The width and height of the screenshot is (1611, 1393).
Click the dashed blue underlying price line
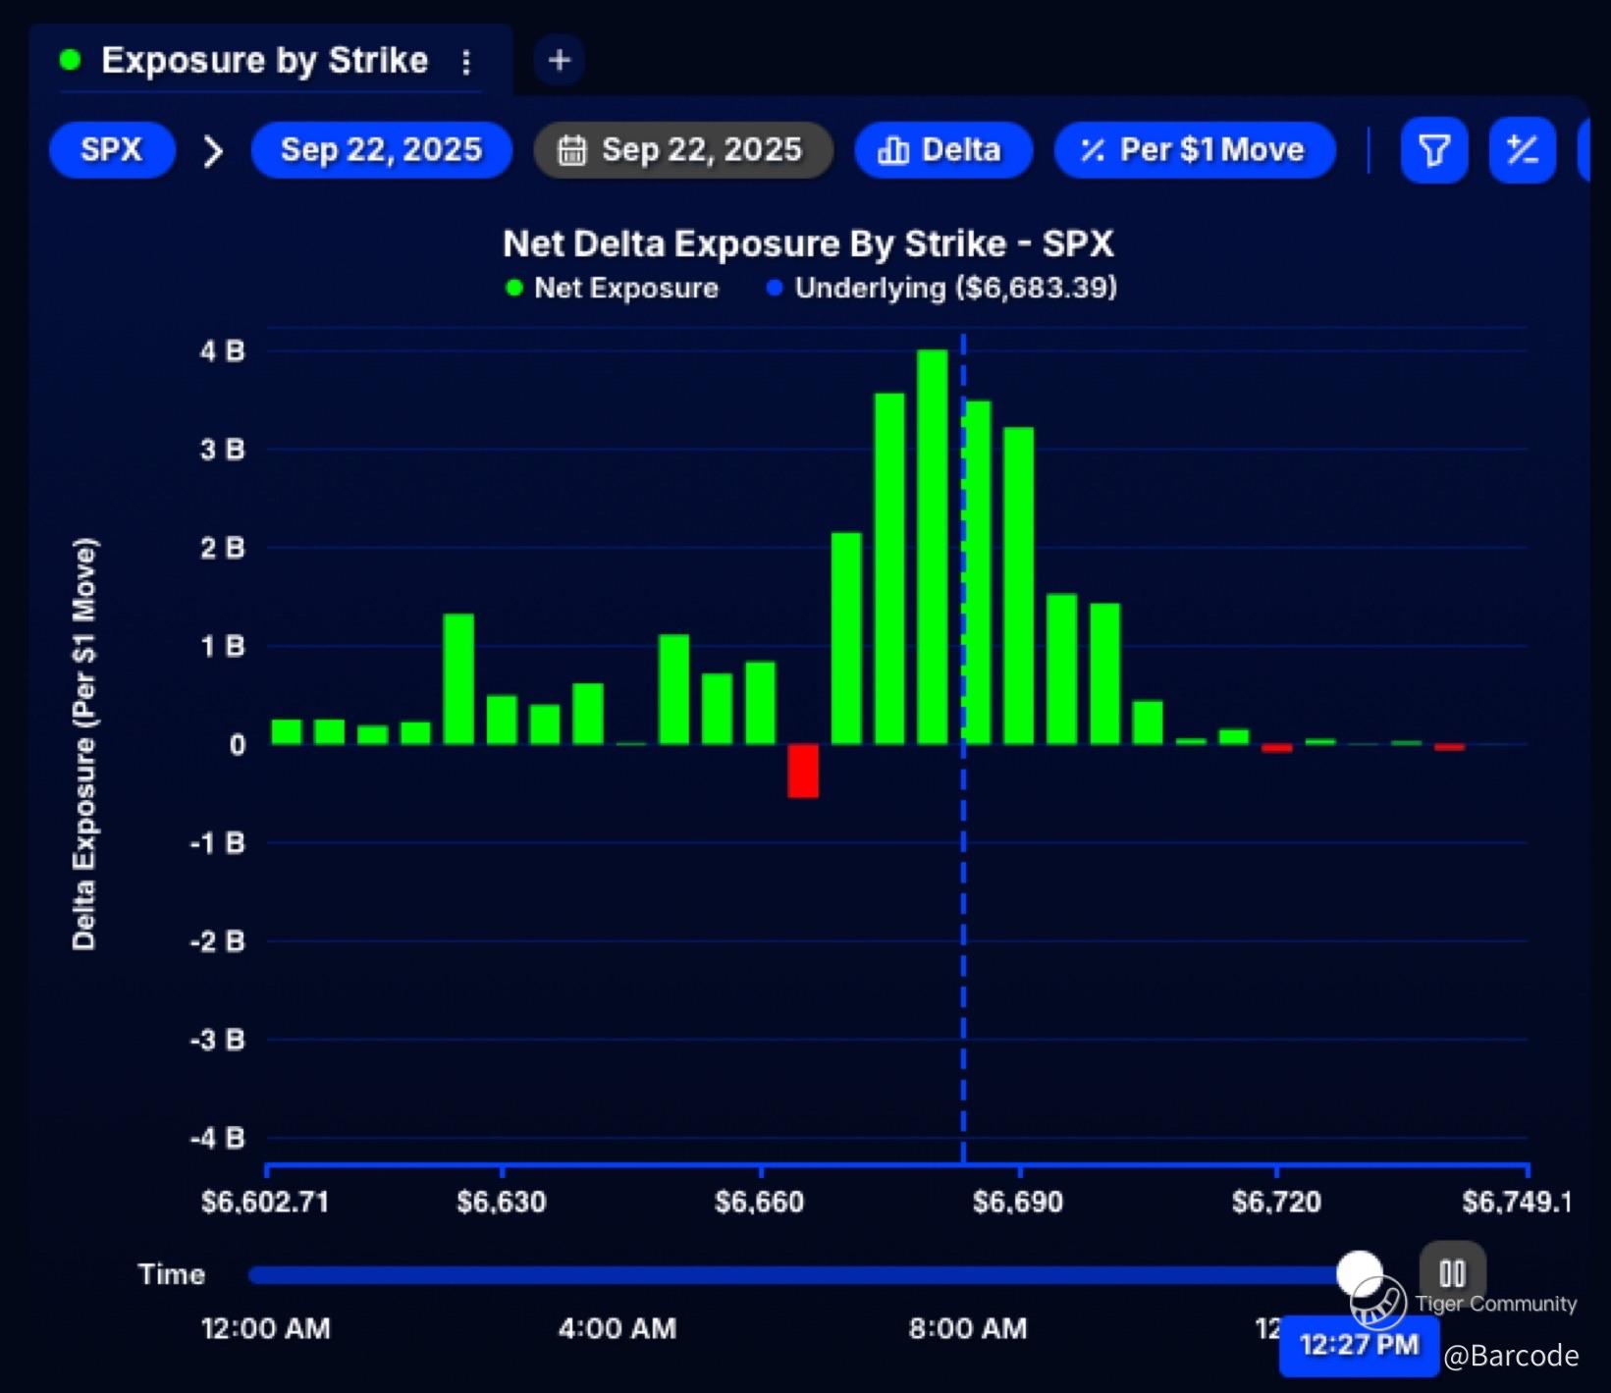(x=963, y=746)
